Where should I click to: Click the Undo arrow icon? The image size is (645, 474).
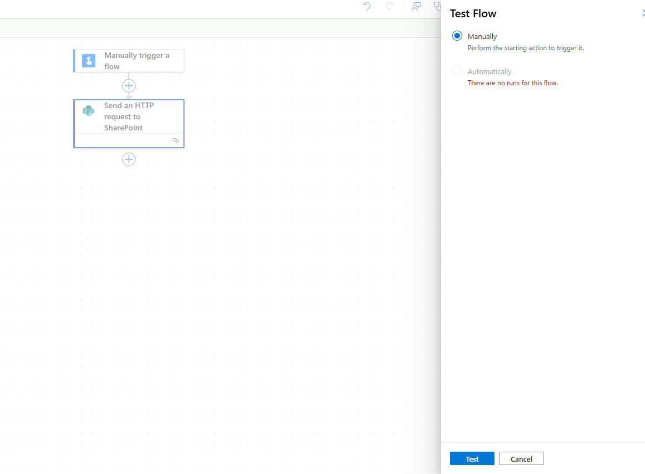point(367,7)
